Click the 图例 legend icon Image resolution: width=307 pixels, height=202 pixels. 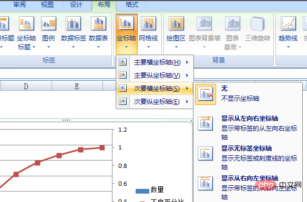[x=48, y=24]
